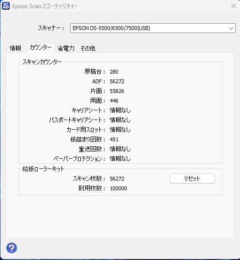This screenshot has width=240, height=260.
Task: Click the 耐用枚数 value 100000
Action: (x=119, y=188)
